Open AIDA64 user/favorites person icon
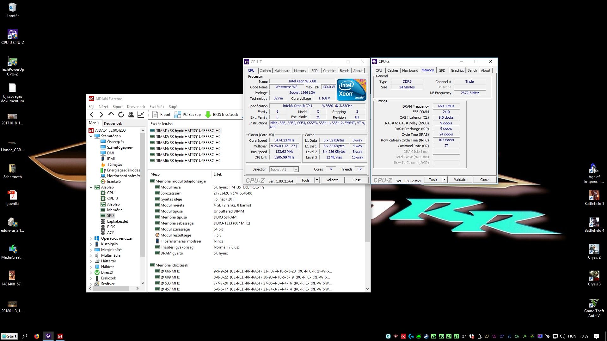 point(131,115)
